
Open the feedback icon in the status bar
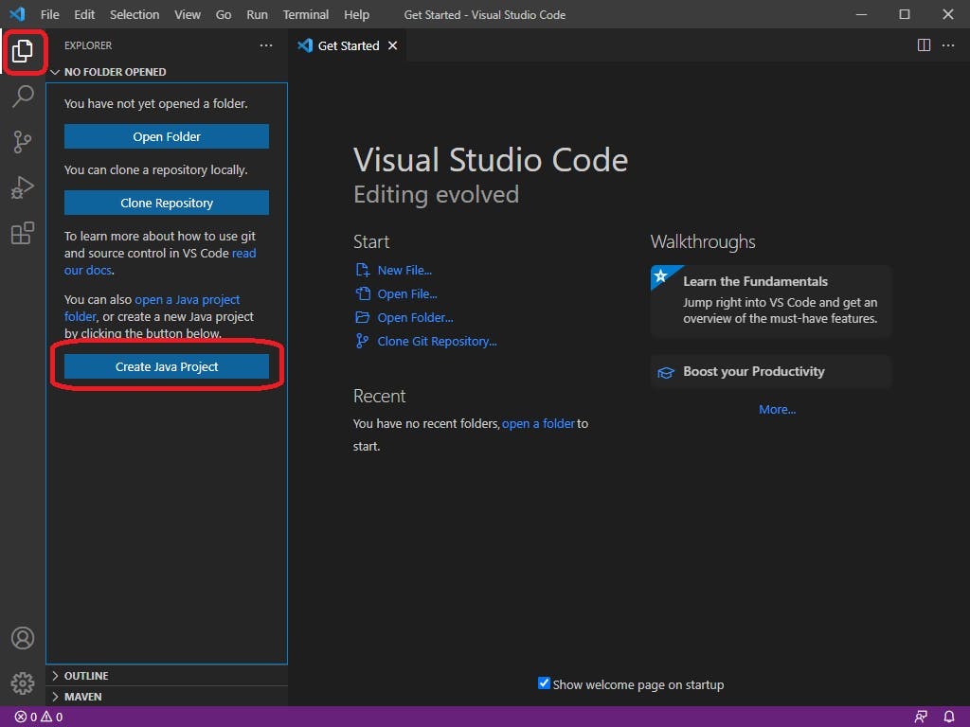click(x=921, y=717)
